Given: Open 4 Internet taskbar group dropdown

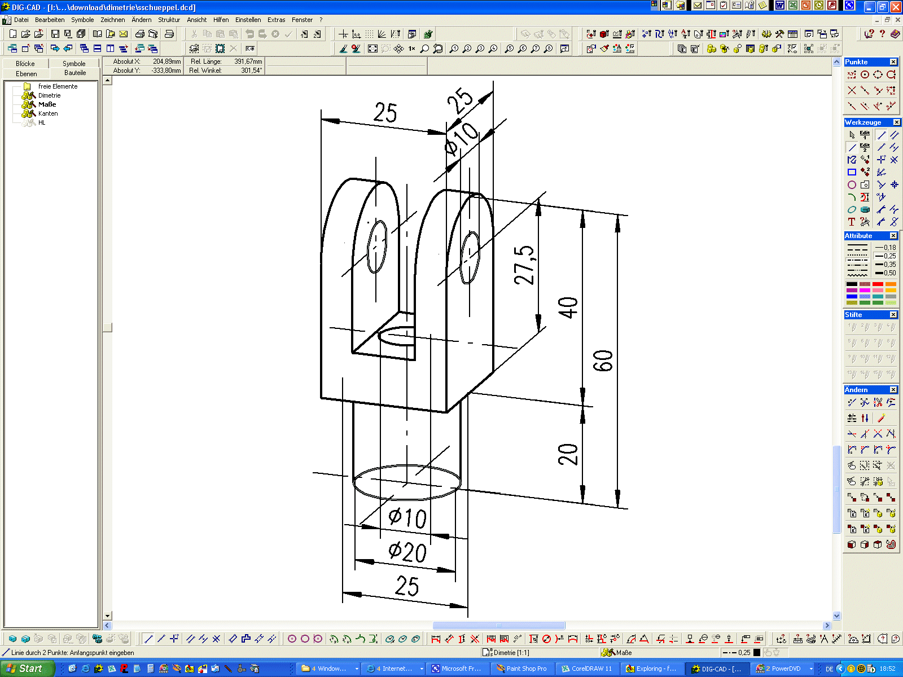Looking at the screenshot, I should click(422, 669).
